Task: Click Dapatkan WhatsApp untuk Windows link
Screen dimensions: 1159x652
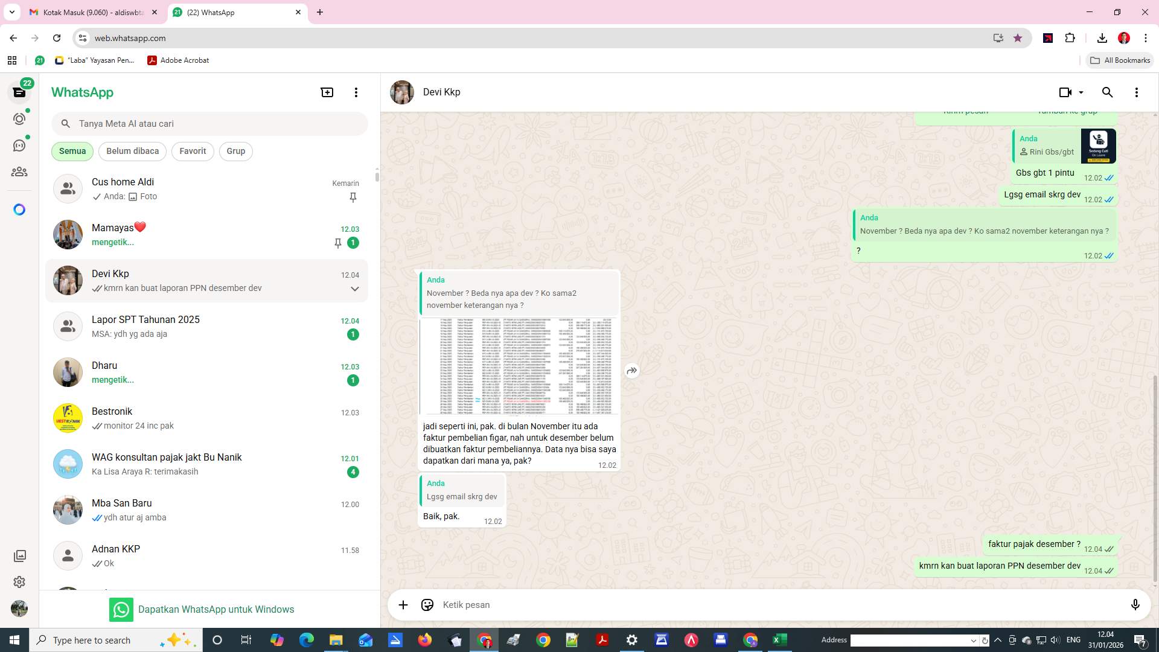Action: point(216,609)
